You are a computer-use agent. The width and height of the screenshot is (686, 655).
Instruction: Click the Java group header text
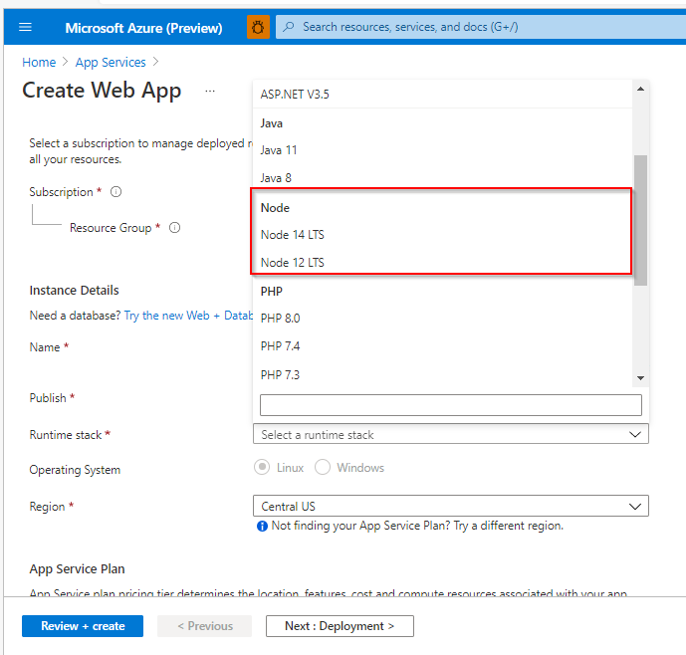point(272,123)
